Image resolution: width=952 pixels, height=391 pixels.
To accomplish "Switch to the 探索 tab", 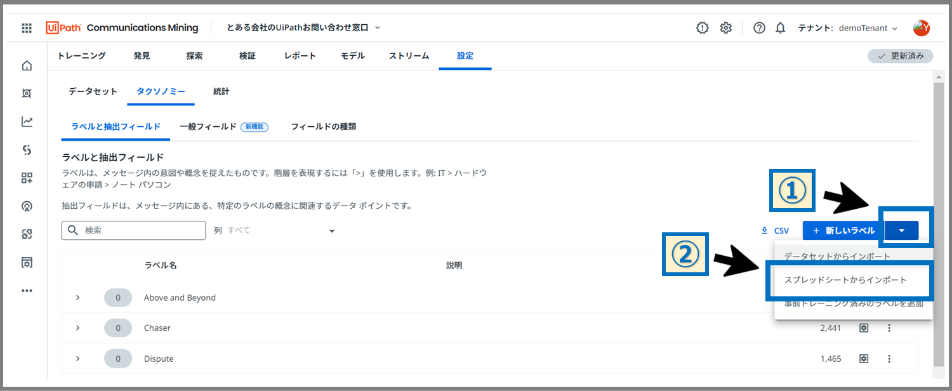I will (195, 56).
